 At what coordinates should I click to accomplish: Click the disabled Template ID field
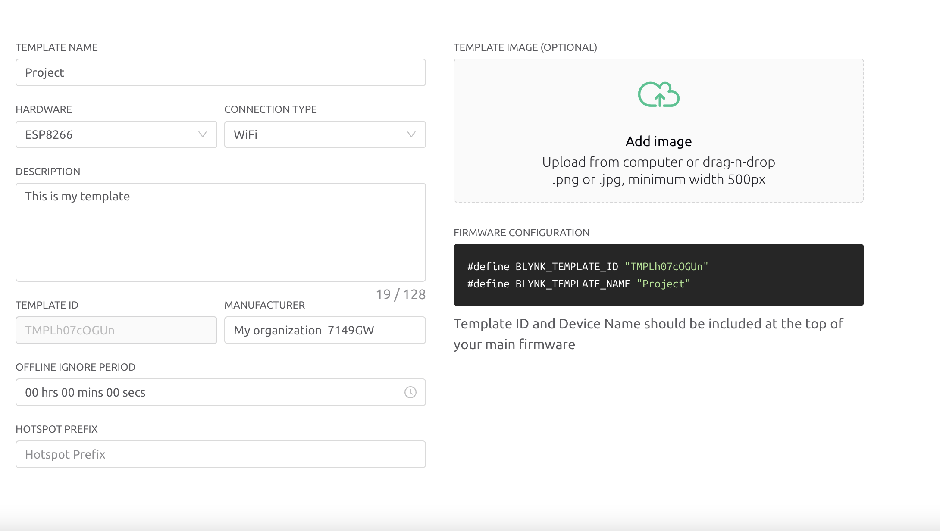click(x=116, y=330)
